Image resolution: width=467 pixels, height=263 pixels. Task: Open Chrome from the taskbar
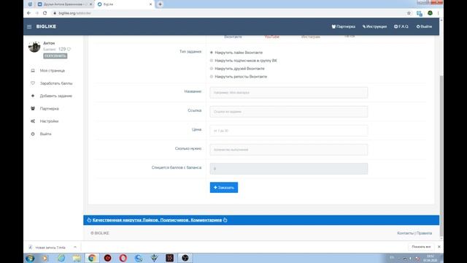[x=92, y=258]
